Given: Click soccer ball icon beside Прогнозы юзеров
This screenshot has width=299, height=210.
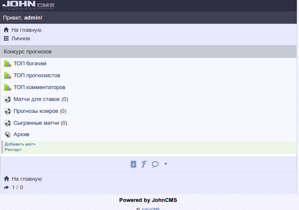Looking at the screenshot, I should pyautogui.click(x=8, y=111).
